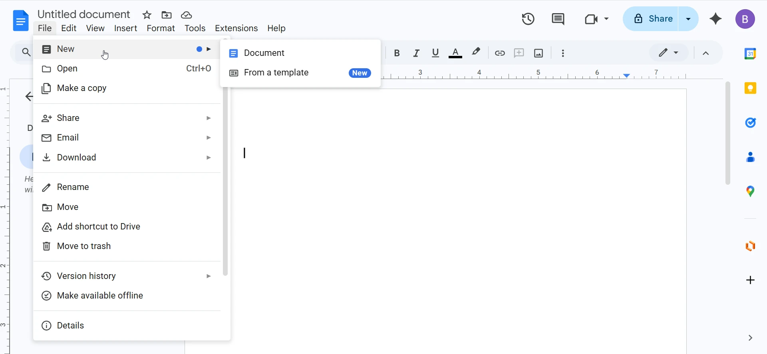Select Make a copy from File menu
This screenshot has width=767, height=354.
[82, 88]
